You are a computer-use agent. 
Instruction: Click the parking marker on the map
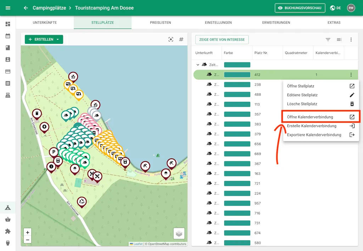[54, 152]
